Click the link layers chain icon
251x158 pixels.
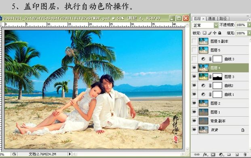tap(197, 154)
